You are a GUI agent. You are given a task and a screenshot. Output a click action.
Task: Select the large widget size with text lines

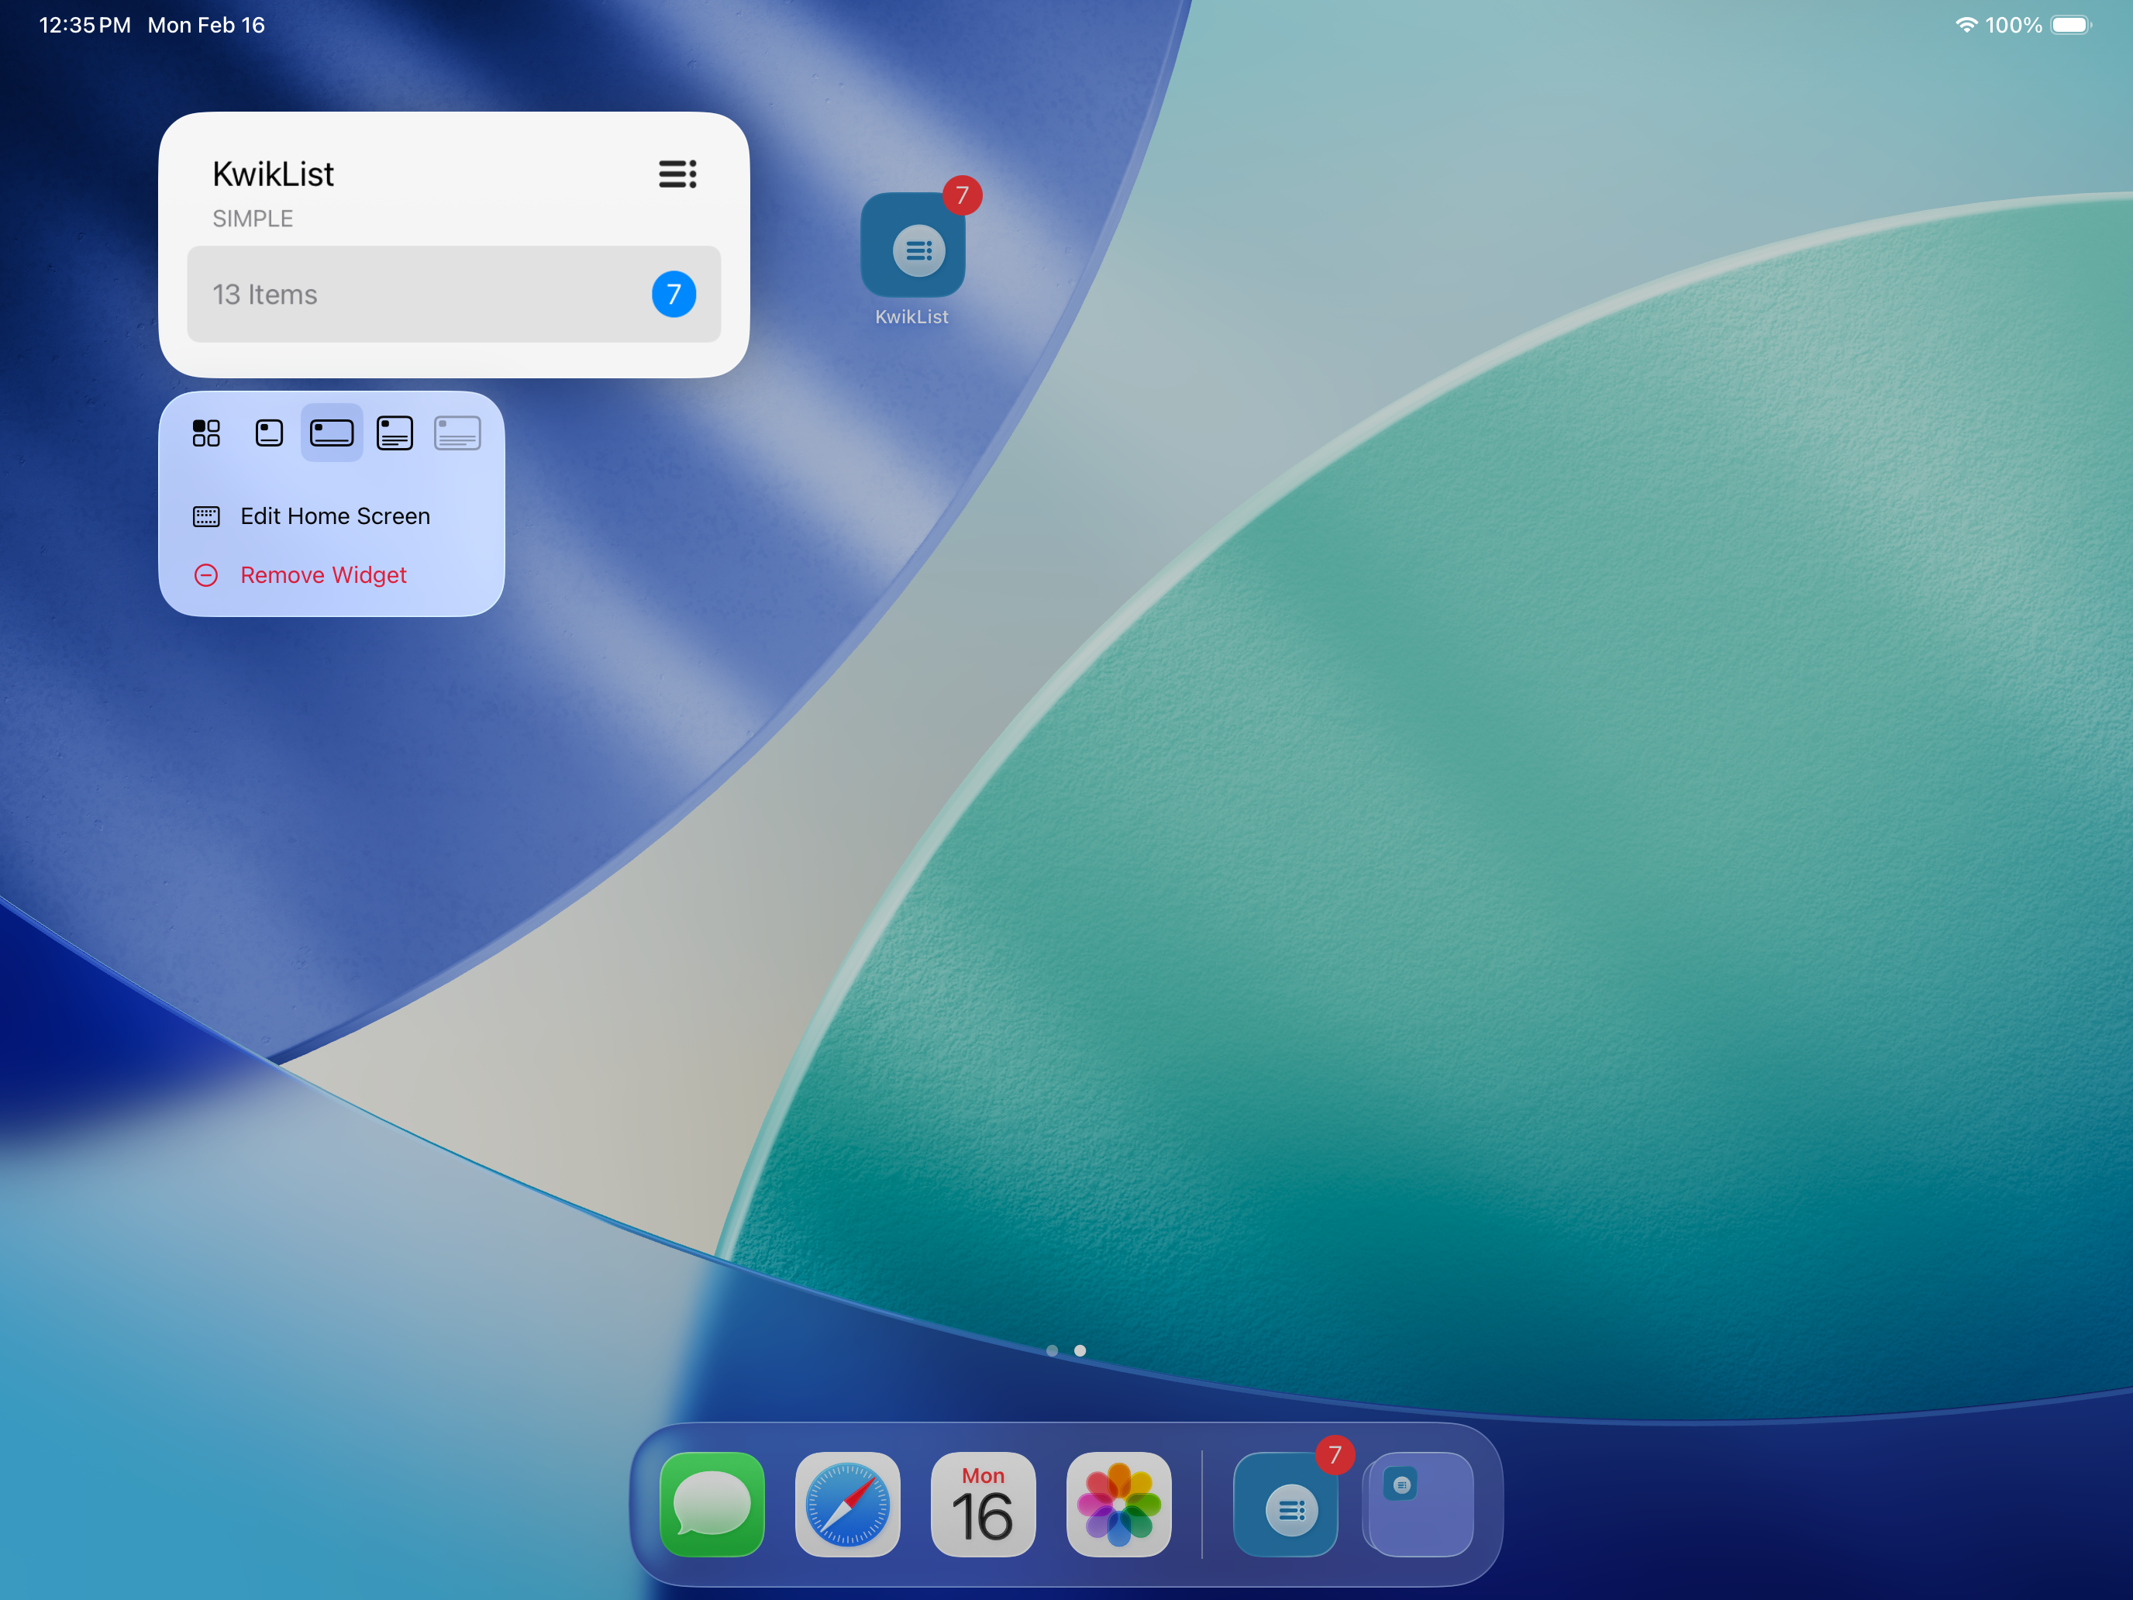[x=395, y=433]
